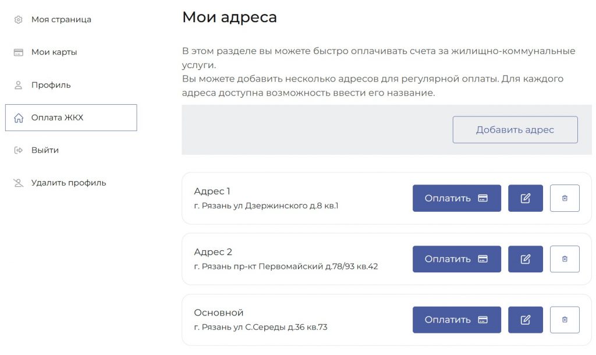Go to Моя страница menu item
The image size is (596, 355).
click(x=61, y=20)
